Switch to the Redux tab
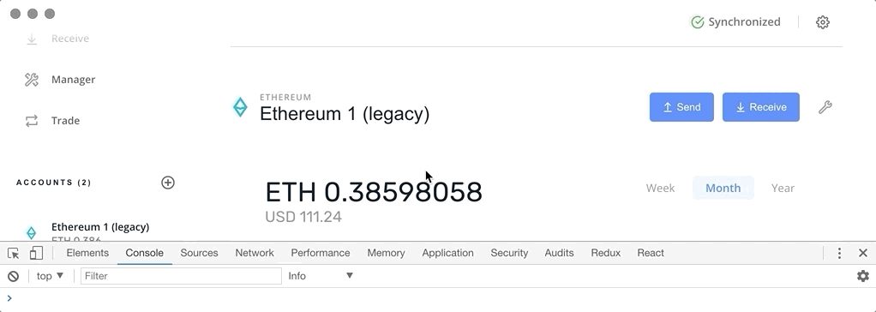Image resolution: width=876 pixels, height=312 pixels. tap(606, 253)
